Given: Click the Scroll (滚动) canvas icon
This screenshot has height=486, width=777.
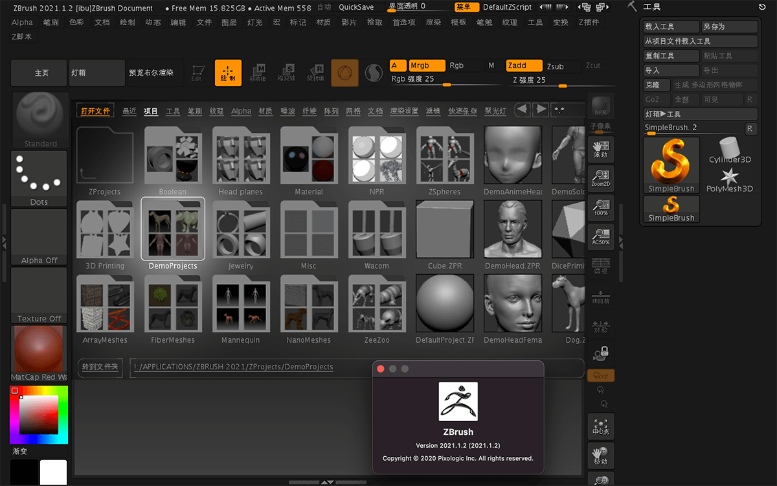Looking at the screenshot, I should (600, 149).
